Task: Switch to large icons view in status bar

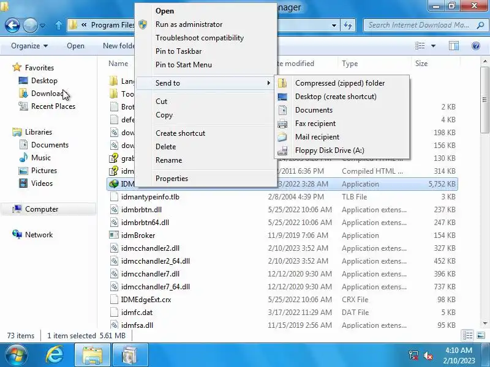Action: click(481, 335)
